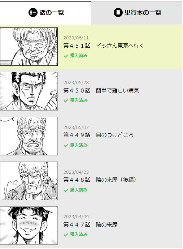Click the green purchased checkmark for episode 448
Image resolution: width=183 pixels, height=249 pixels.
click(66, 190)
